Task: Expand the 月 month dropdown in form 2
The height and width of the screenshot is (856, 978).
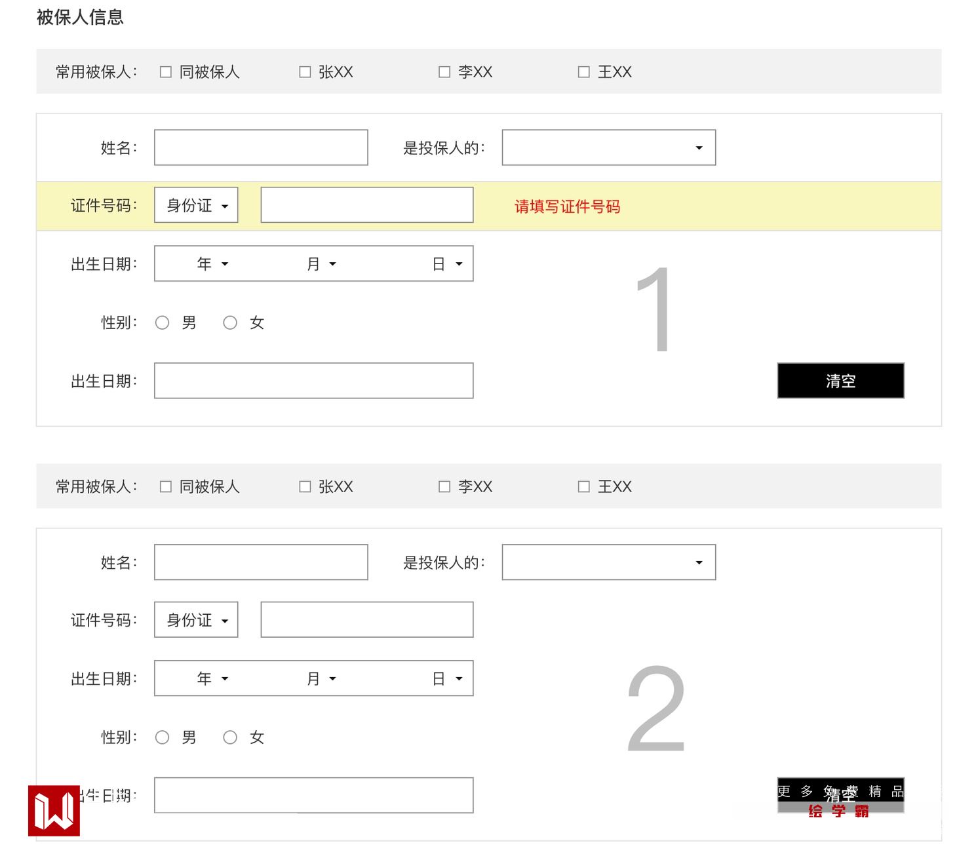Action: (321, 678)
